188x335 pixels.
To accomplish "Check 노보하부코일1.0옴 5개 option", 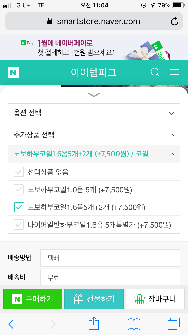I will pos(19,190).
